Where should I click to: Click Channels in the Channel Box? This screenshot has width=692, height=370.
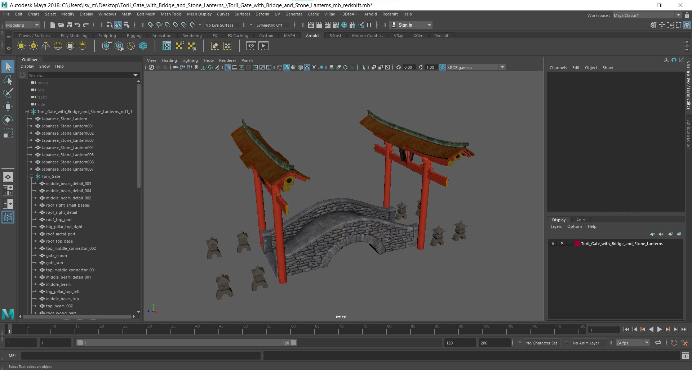click(558, 68)
